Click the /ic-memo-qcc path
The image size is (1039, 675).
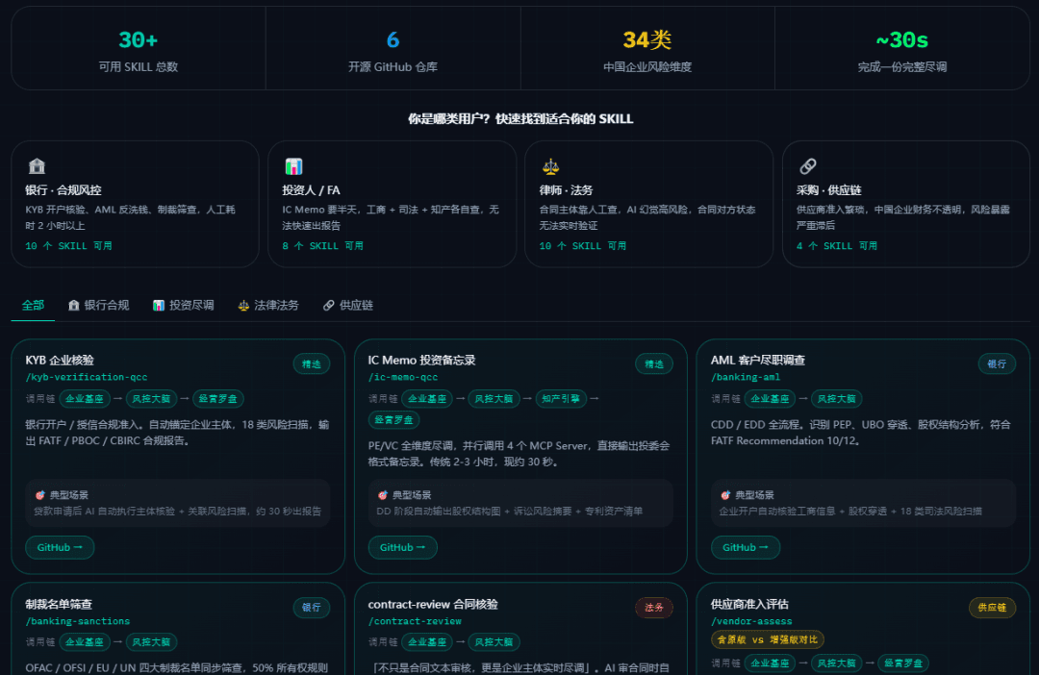click(403, 377)
